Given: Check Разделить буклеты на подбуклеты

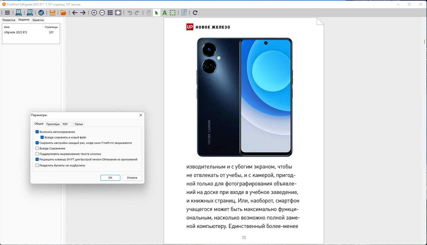Looking at the screenshot, I should tap(37, 165).
